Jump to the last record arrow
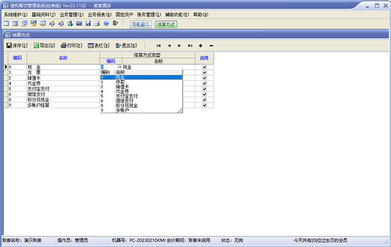This screenshot has width=391, height=247. pyautogui.click(x=190, y=46)
